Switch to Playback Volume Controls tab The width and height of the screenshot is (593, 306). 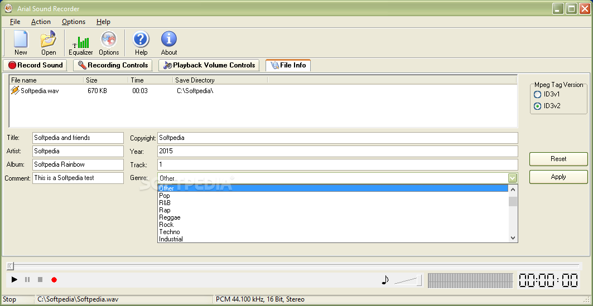pyautogui.click(x=209, y=65)
